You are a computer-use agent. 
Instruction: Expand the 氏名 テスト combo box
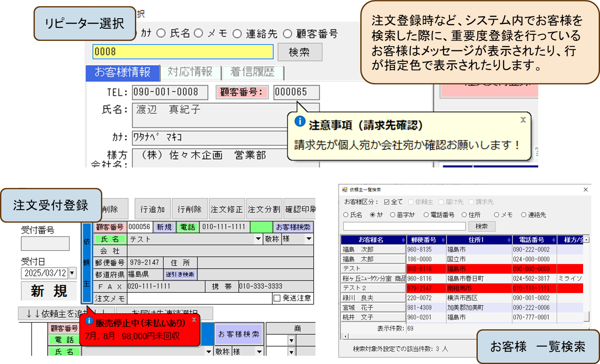pos(258,239)
